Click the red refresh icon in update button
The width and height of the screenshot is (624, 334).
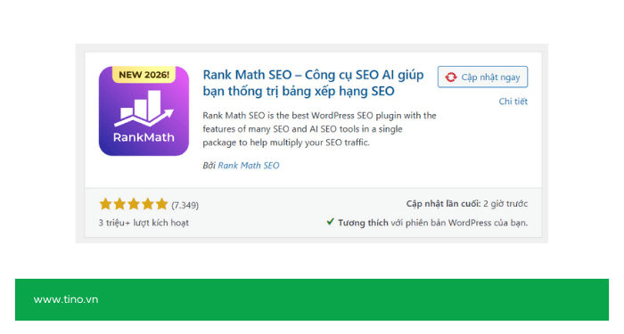pyautogui.click(x=451, y=77)
